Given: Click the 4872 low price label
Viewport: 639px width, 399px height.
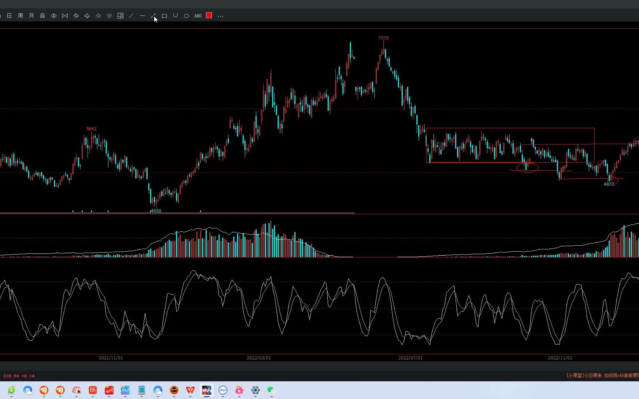Looking at the screenshot, I should [609, 184].
